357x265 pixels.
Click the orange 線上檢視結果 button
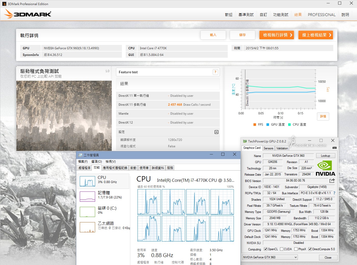pos(316,35)
